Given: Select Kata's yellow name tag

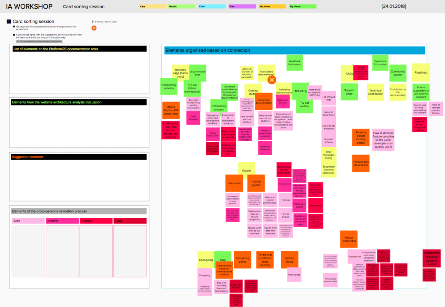Looking at the screenshot, I should [153, 6].
